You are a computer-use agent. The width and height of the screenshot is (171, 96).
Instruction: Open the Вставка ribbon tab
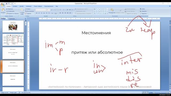[15, 6]
